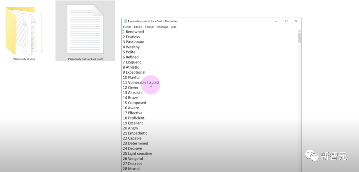Click the Personality of Lara folder label
Image resolution: width=359 pixels, height=172 pixels.
24,59
